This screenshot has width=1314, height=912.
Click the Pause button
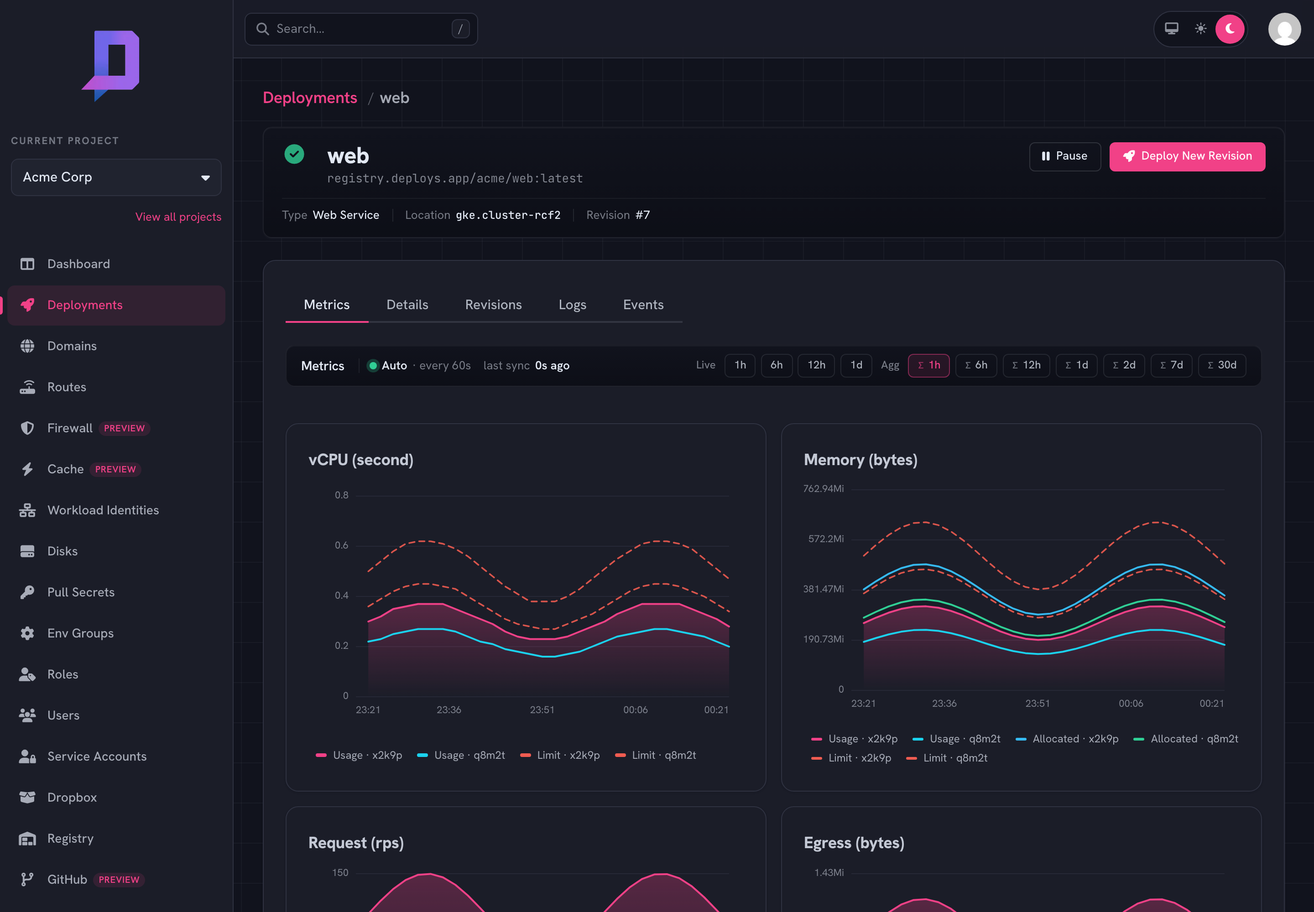(1065, 156)
